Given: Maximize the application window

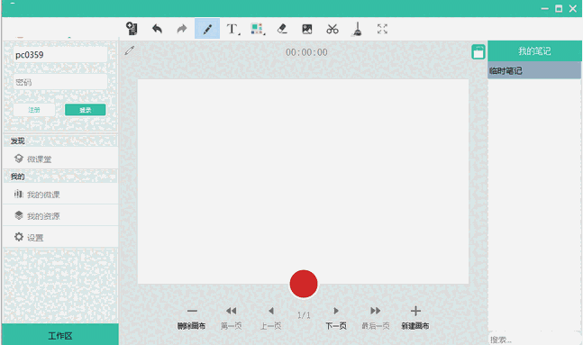Looking at the screenshot, I should pos(559,8).
